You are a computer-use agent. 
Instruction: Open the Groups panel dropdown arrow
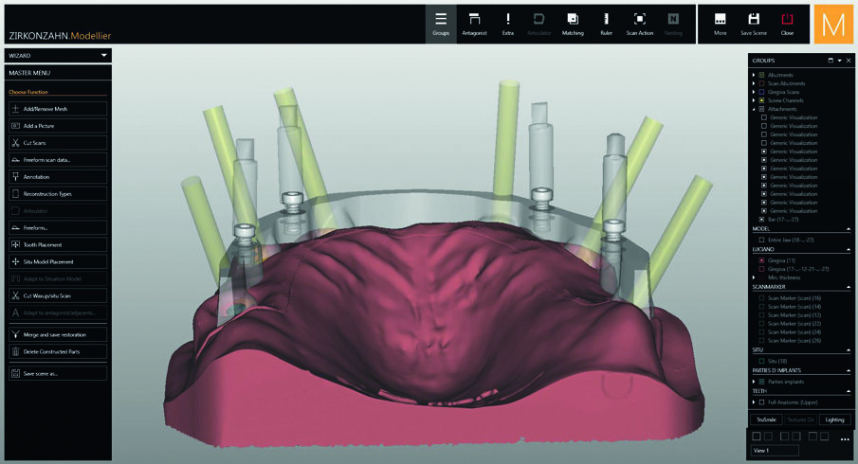[839, 61]
